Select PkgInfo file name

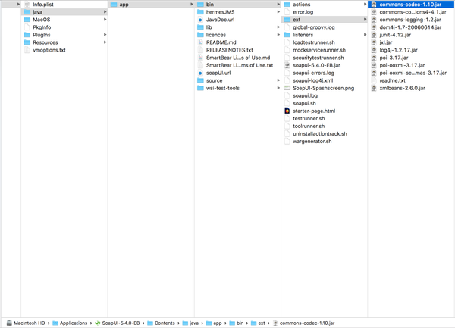pos(42,27)
